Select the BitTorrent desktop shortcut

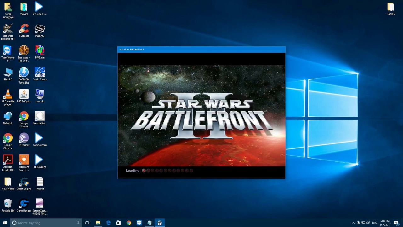coord(24,140)
